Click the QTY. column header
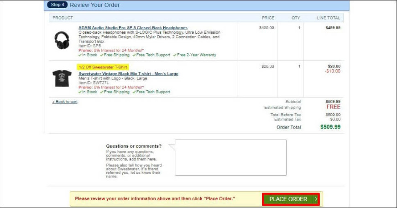This screenshot has height=208, width=397. tap(296, 18)
